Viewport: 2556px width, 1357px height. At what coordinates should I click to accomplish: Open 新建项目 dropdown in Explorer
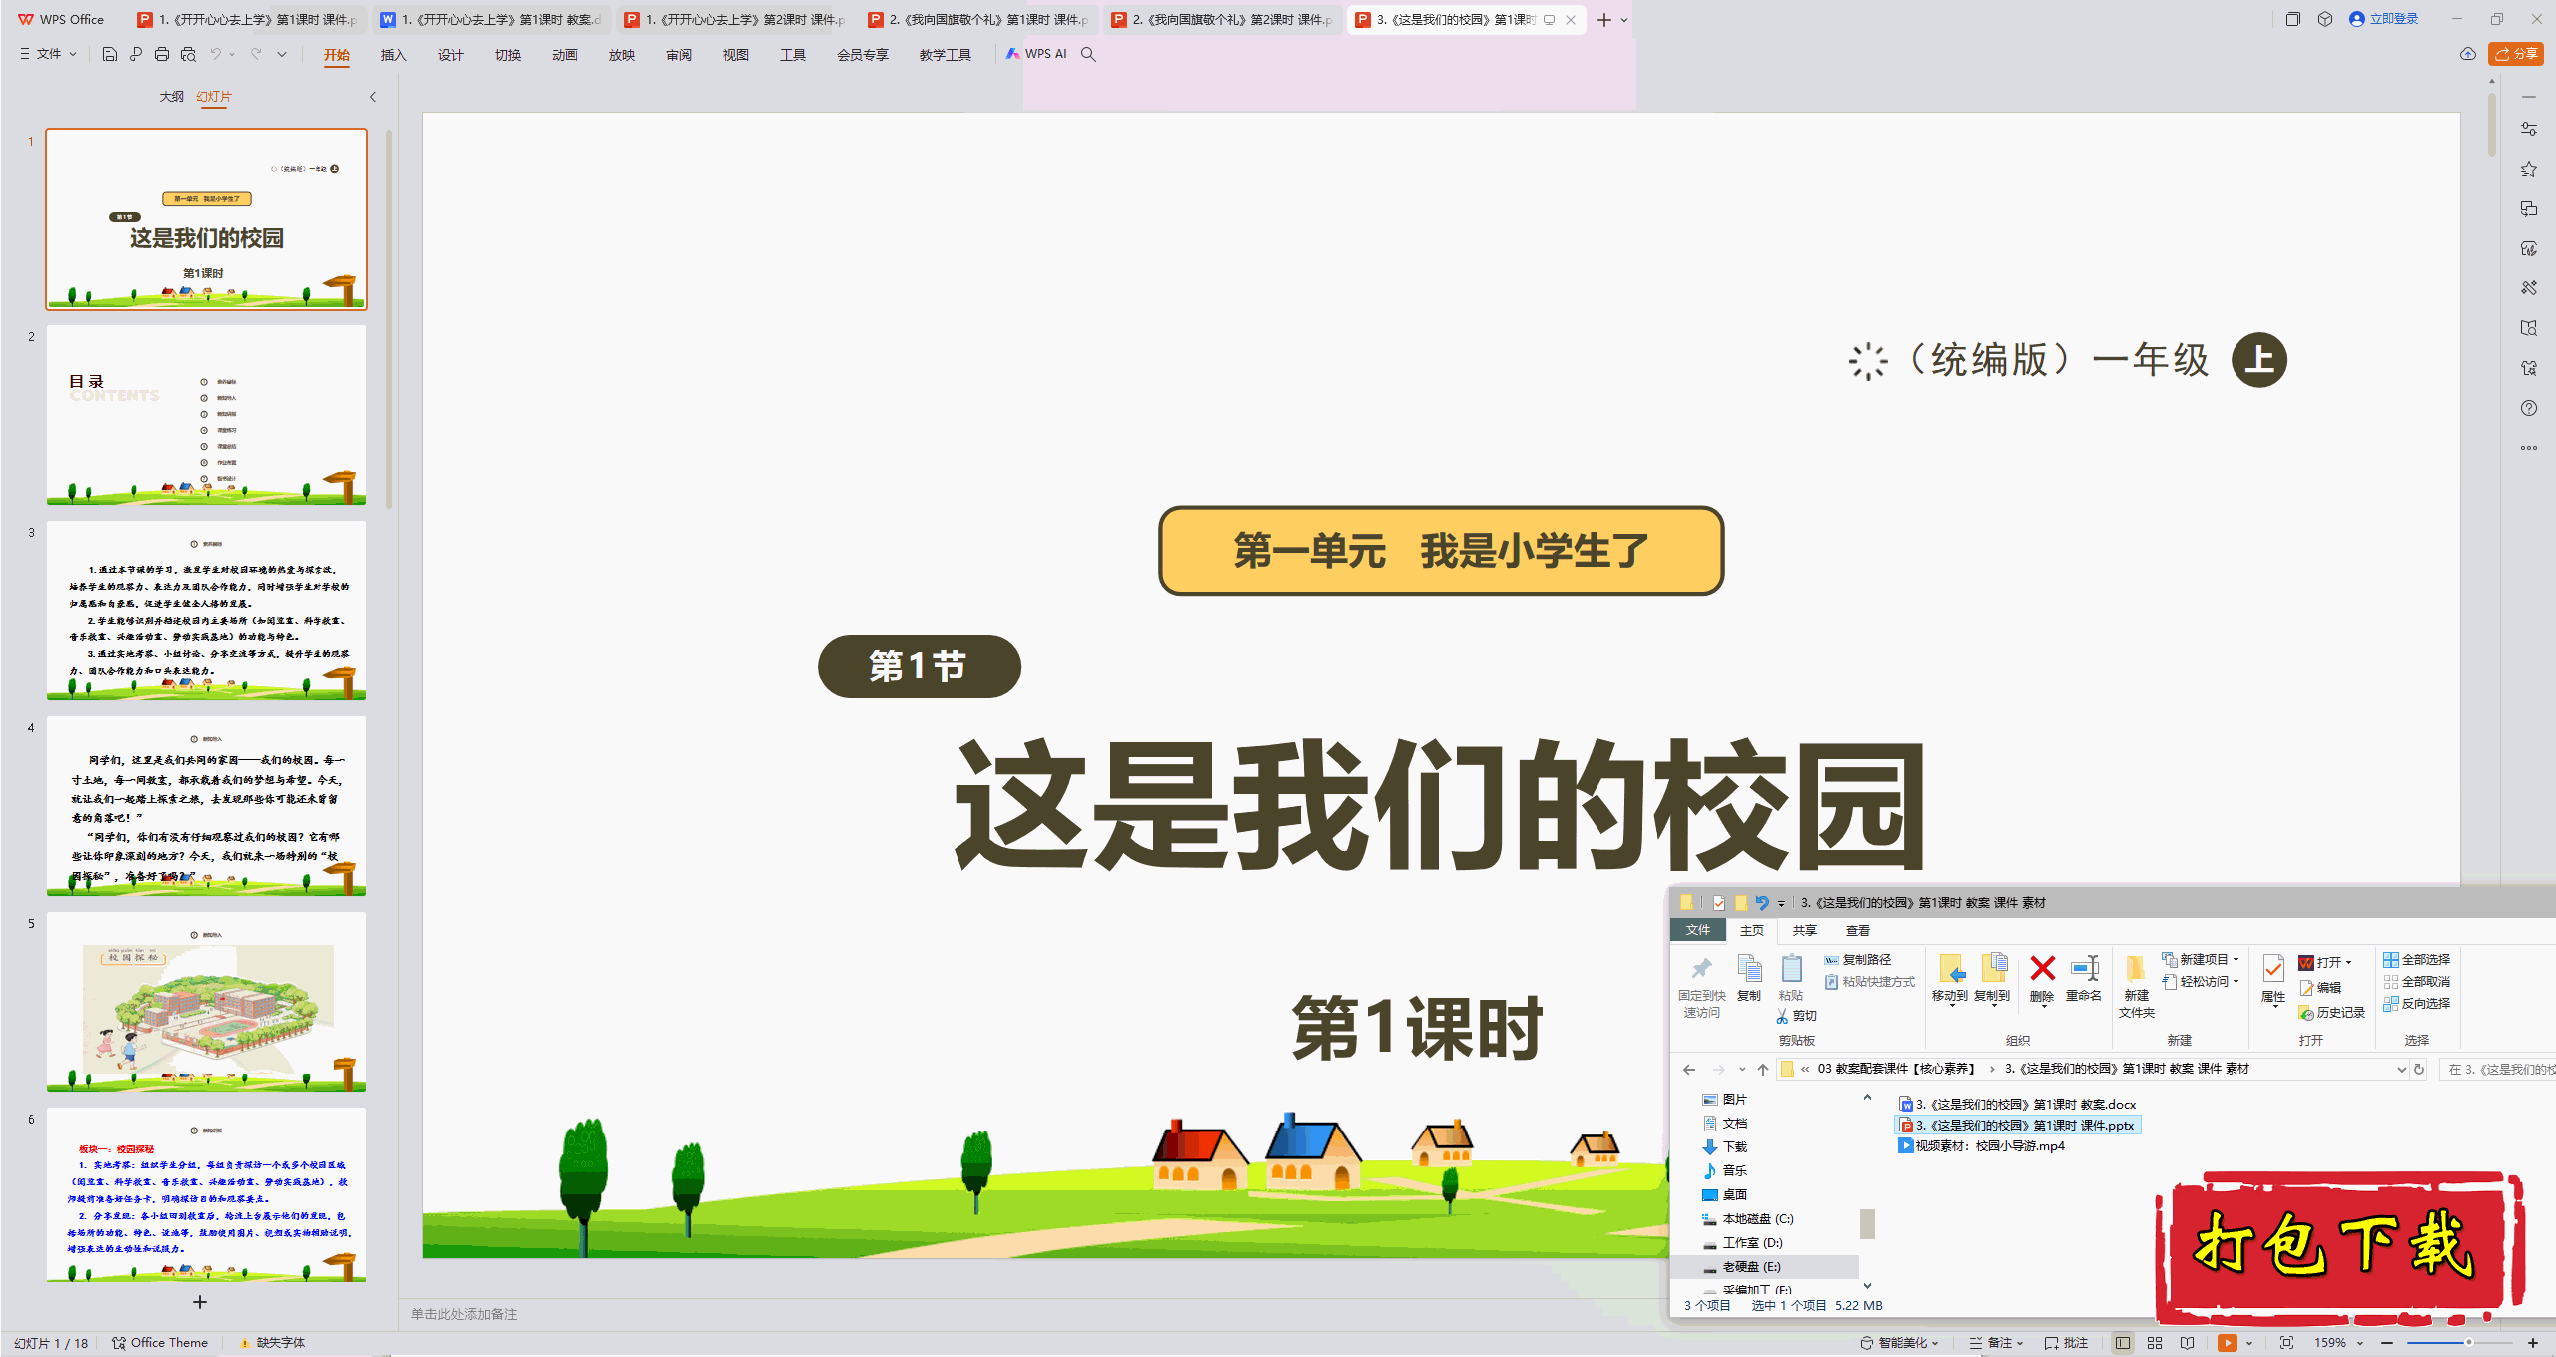[x=2201, y=960]
